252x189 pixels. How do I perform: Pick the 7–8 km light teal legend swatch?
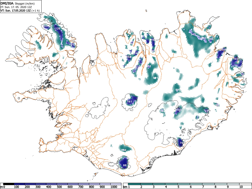pos(208,184)
